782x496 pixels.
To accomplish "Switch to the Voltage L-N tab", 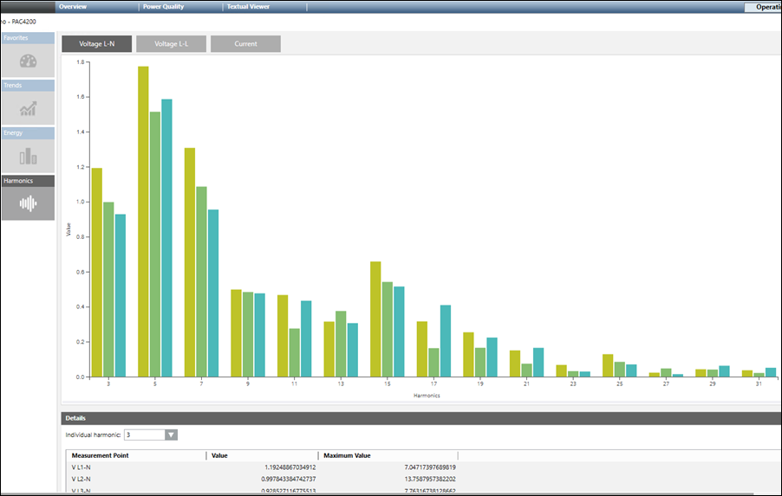I will [95, 44].
